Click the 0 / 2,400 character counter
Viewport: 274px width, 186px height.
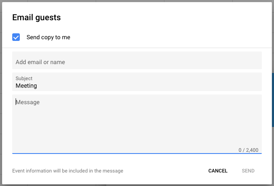pos(248,150)
